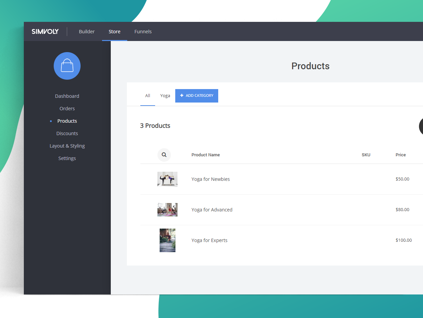Screen dimensions: 423x318
Task: Click the Simvoly logo
Action: (x=45, y=32)
